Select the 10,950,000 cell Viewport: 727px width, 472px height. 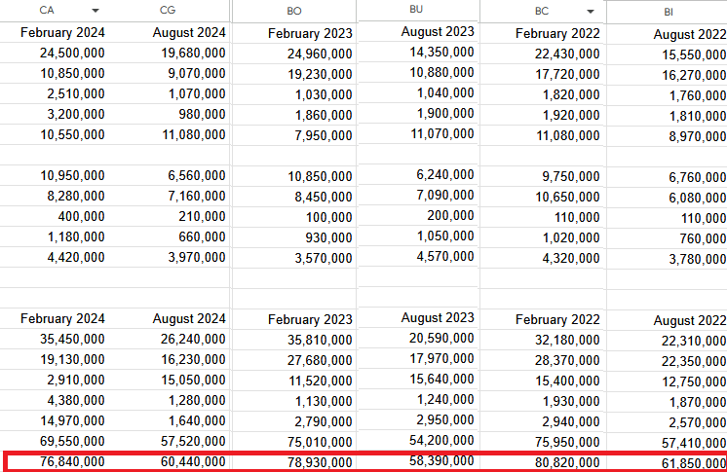(x=72, y=175)
